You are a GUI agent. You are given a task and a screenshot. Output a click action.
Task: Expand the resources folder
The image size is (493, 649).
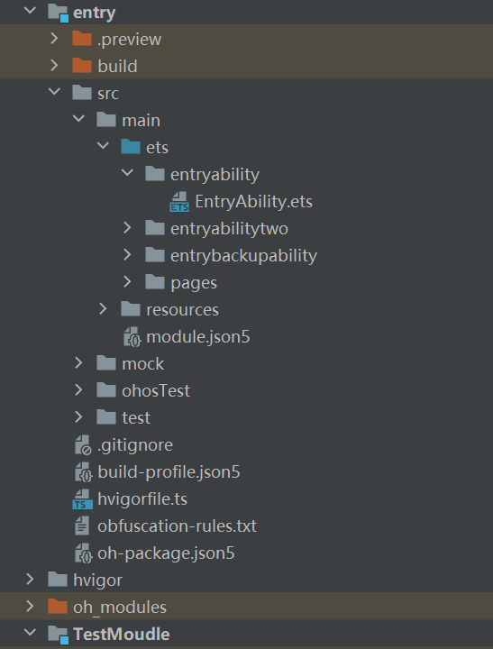coord(103,309)
